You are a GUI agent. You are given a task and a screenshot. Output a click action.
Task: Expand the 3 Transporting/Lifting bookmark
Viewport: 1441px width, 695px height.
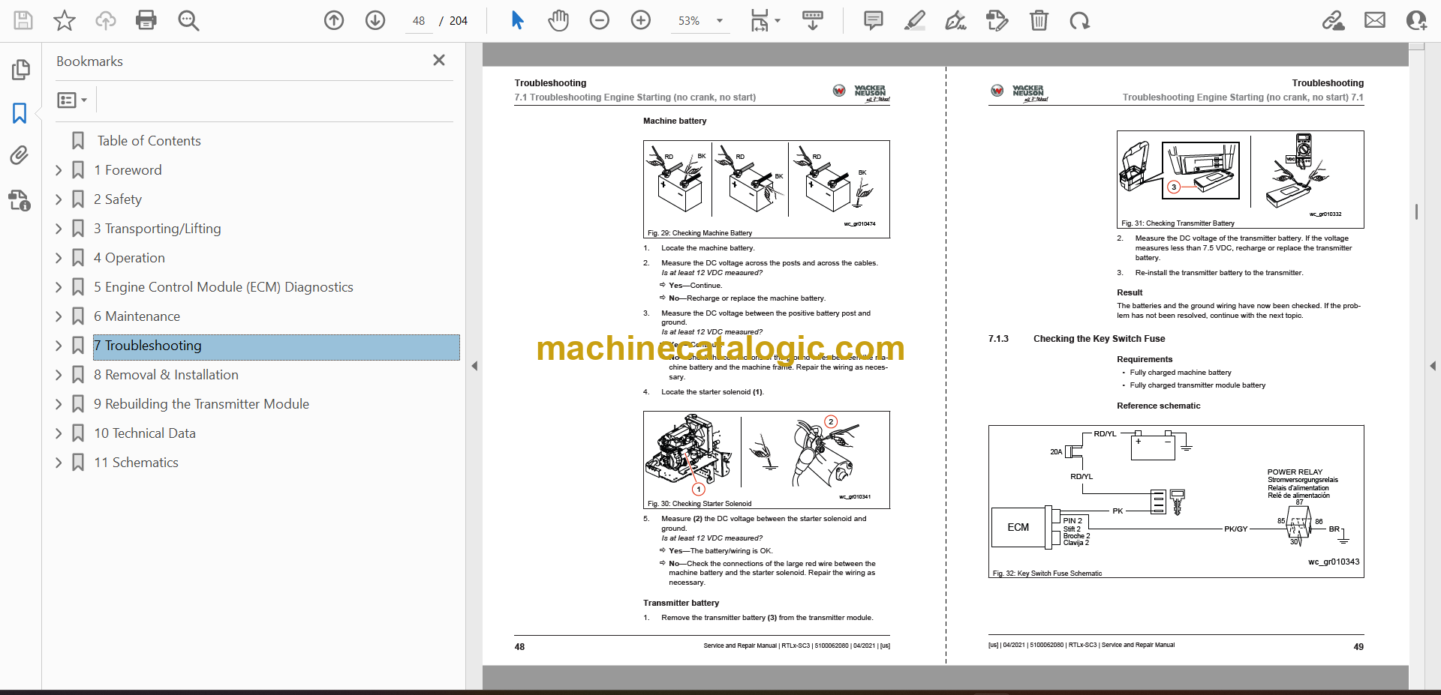[59, 229]
